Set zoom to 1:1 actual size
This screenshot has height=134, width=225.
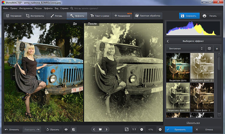click(135, 129)
